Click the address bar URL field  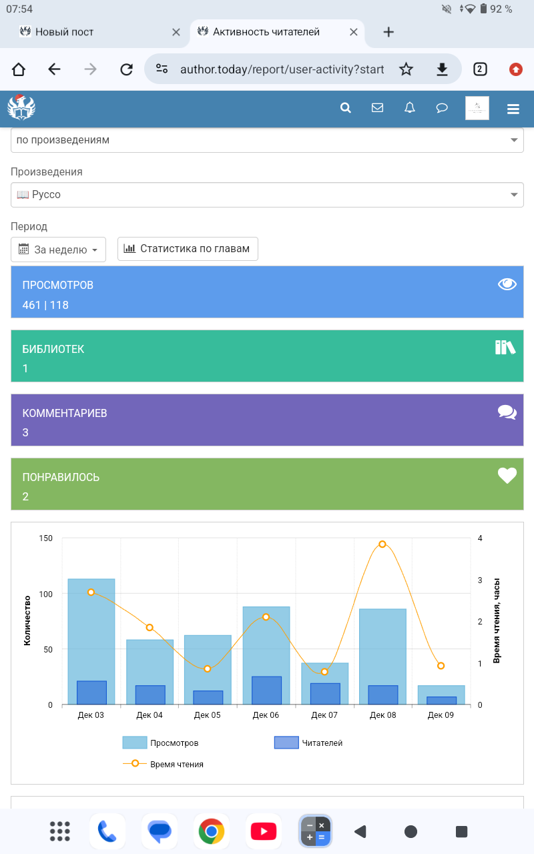[x=282, y=69]
